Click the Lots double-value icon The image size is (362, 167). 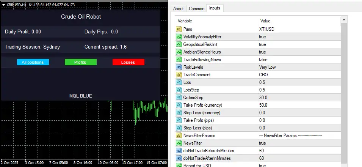179,82
